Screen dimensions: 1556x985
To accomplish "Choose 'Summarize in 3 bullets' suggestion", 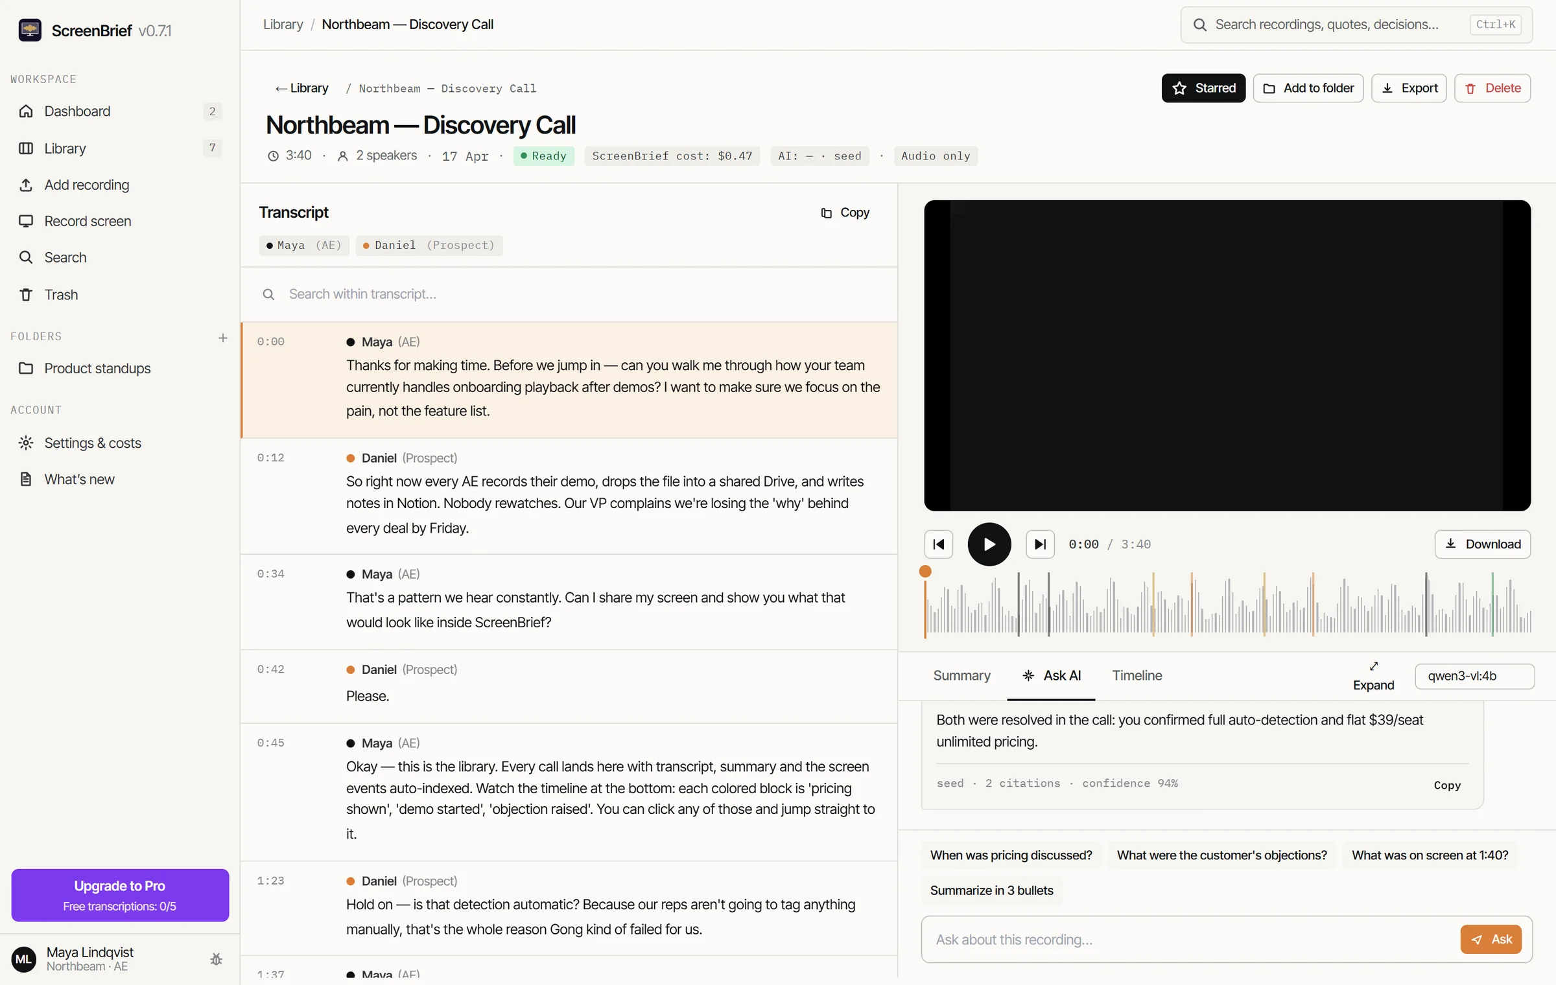I will point(991,890).
